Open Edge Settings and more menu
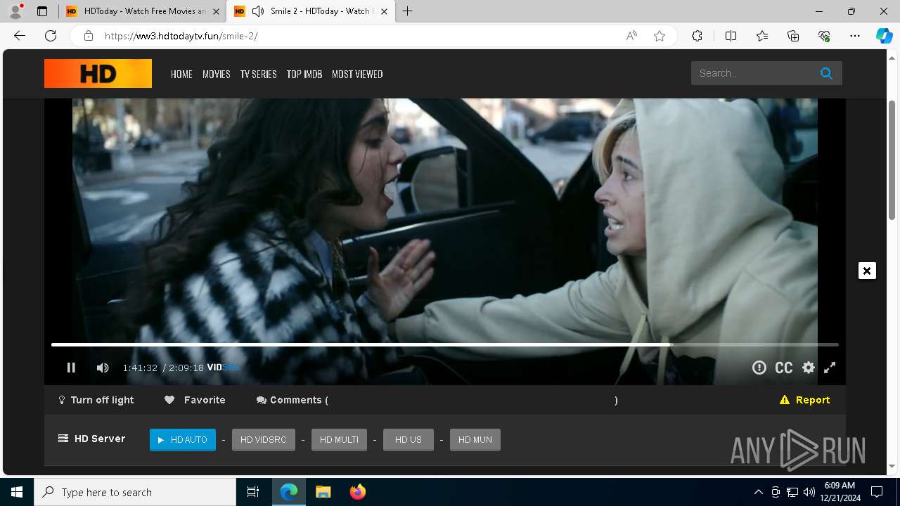The width and height of the screenshot is (900, 506). (x=855, y=36)
